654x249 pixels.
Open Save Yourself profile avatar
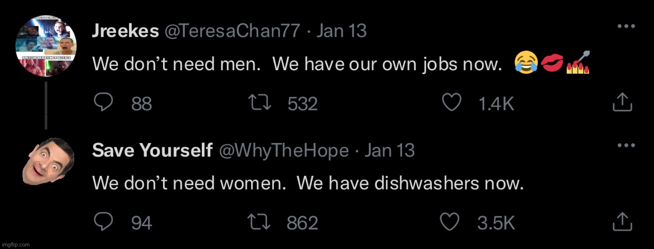click(47, 160)
